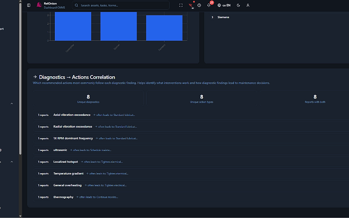The width and height of the screenshot is (349, 218).
Task: Enter fullscreen mode with the expand icon
Action: 181,5
